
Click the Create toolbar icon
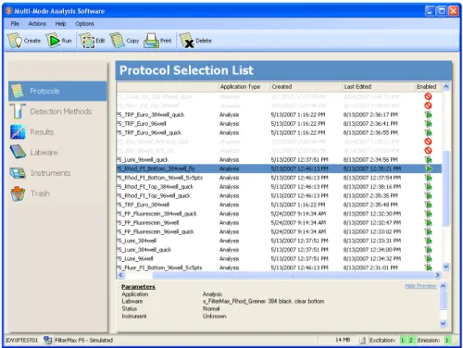(15, 41)
